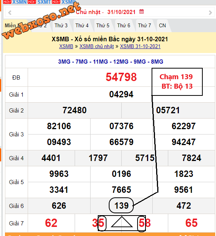Open the Thứ 7 tab
This screenshot has width=216, height=236.
(x=144, y=25)
